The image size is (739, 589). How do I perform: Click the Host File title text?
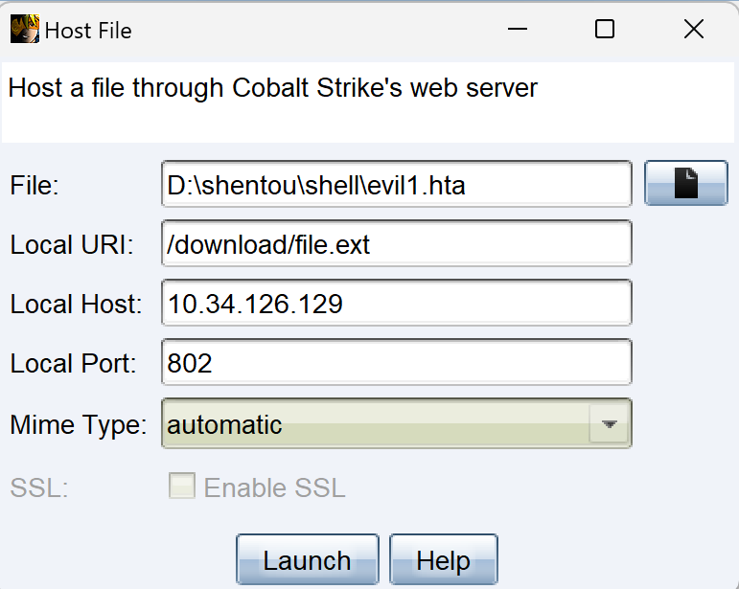88,31
